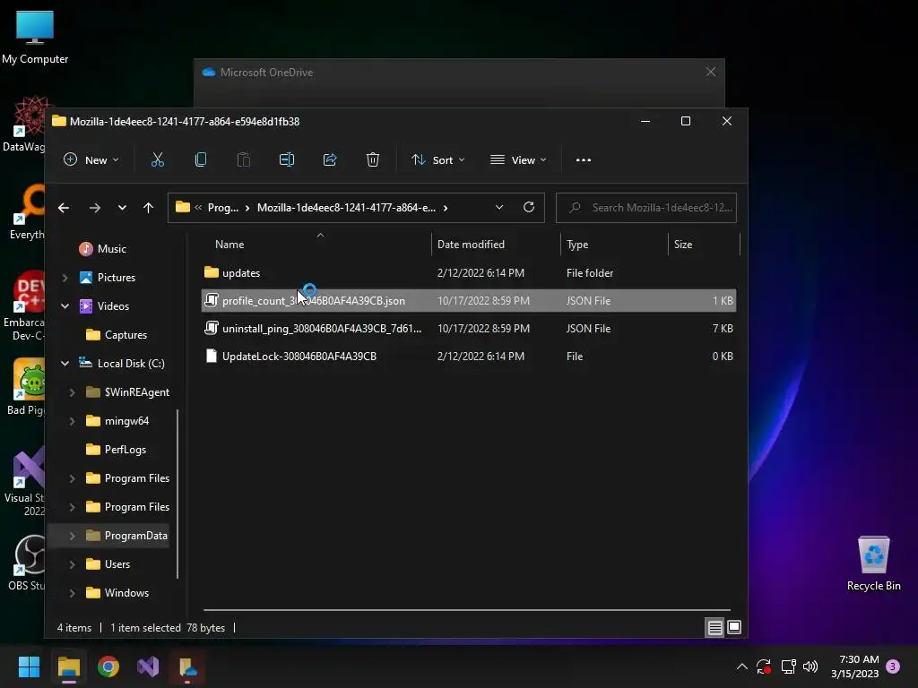The width and height of the screenshot is (918, 688).
Task: Click the Search Mozilla folder box
Action: 645,208
